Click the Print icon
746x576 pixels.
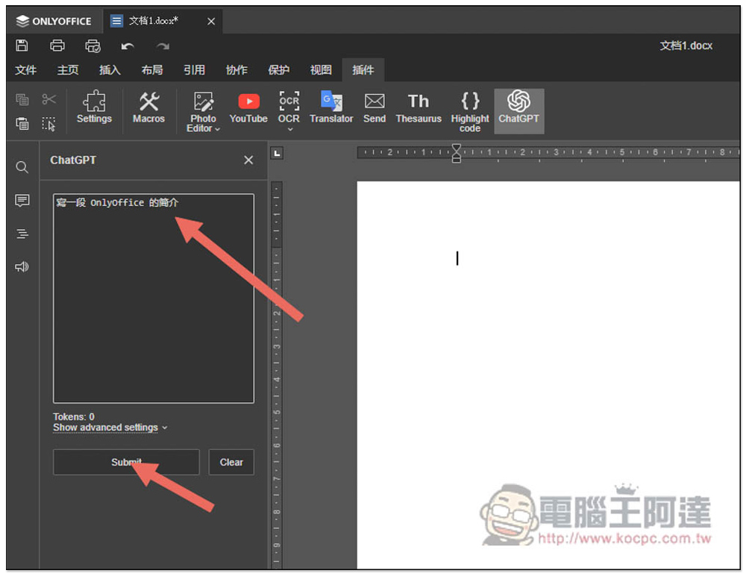(57, 46)
